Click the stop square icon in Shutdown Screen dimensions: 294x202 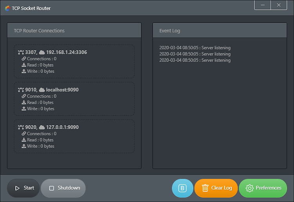click(x=52, y=188)
